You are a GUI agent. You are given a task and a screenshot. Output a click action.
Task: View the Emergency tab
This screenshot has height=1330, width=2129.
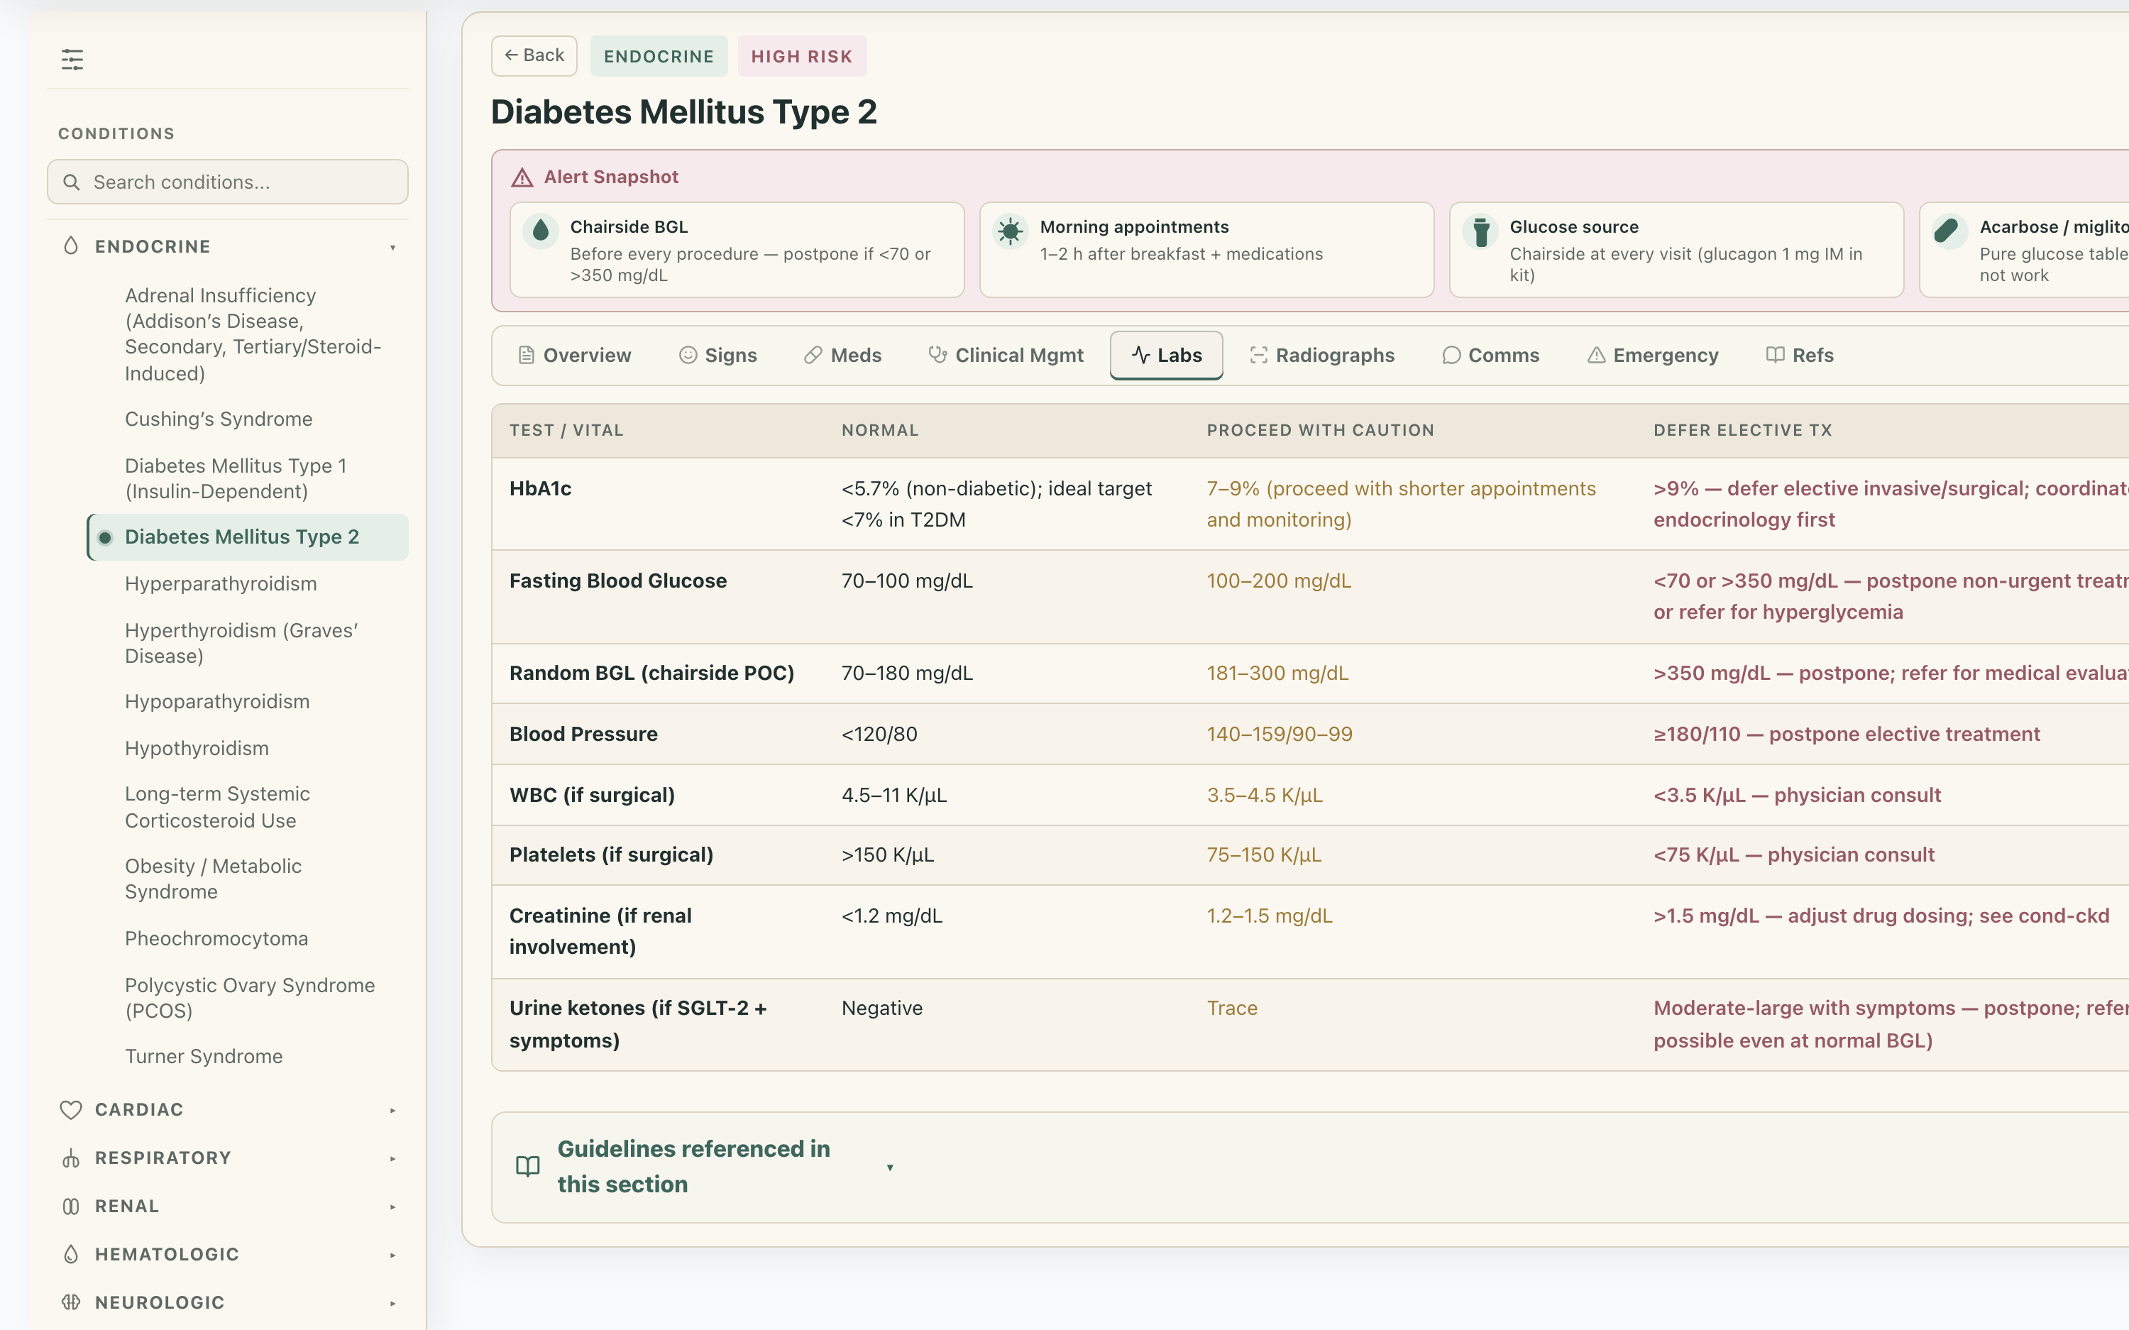tap(1652, 356)
